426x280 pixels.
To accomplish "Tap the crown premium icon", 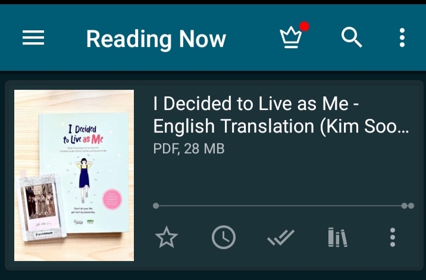I will point(291,38).
